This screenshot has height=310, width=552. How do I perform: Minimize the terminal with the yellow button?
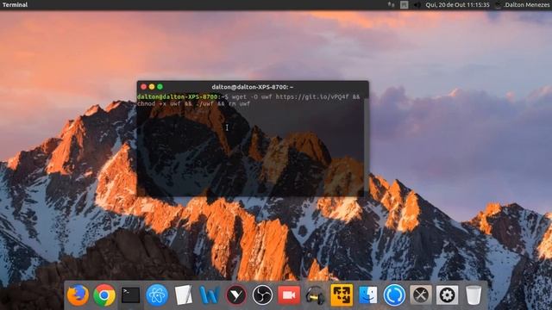[152, 86]
